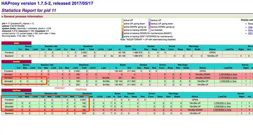The image size is (253, 135).
Task: Select the Backend row in replicas table
Action: point(127,113)
